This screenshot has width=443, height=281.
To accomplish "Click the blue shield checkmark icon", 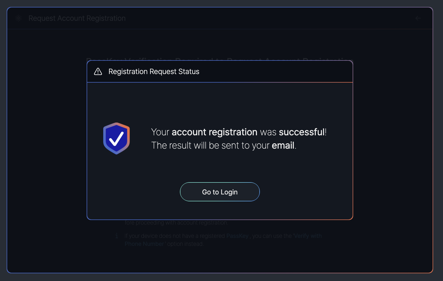I will pyautogui.click(x=116, y=138).
